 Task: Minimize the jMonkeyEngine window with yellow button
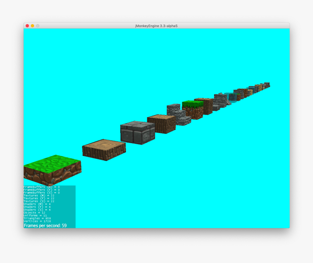click(x=32, y=26)
